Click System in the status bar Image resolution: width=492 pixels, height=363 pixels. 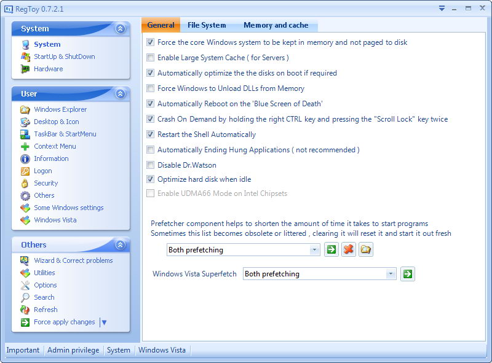pyautogui.click(x=119, y=350)
